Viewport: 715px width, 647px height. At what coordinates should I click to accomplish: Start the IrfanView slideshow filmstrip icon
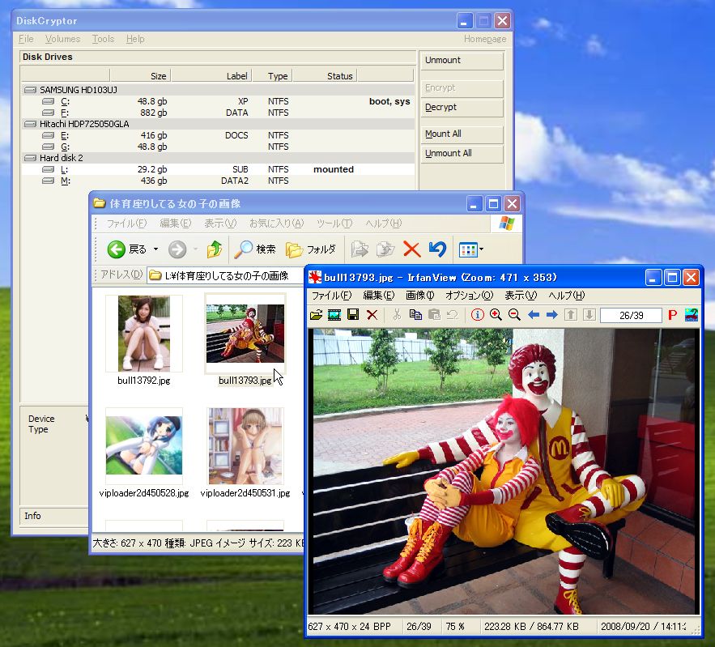[x=334, y=315]
